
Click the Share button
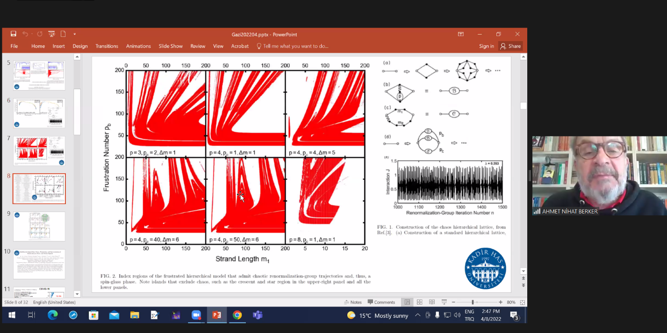(x=510, y=46)
